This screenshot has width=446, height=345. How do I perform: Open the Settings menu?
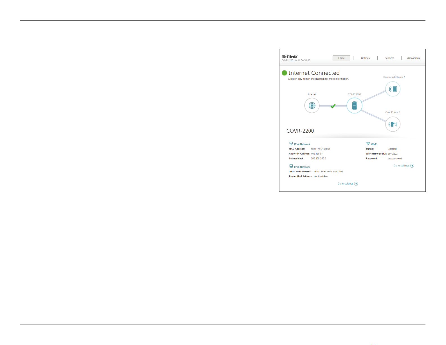(x=365, y=58)
